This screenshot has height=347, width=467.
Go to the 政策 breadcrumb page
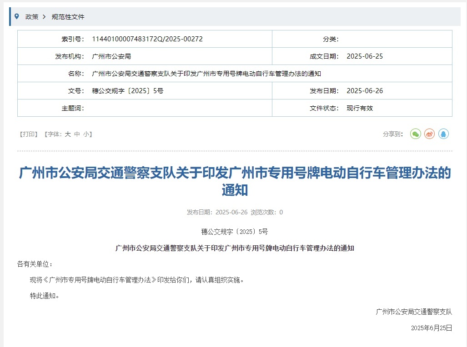(32, 17)
